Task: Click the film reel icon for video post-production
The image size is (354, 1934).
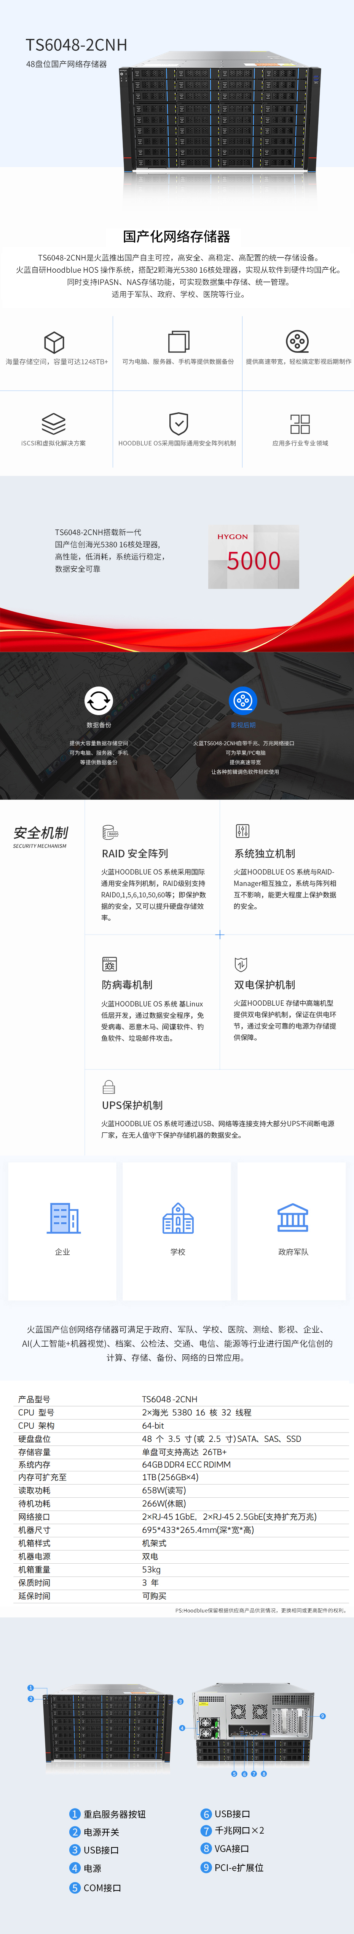Action: 298,342
